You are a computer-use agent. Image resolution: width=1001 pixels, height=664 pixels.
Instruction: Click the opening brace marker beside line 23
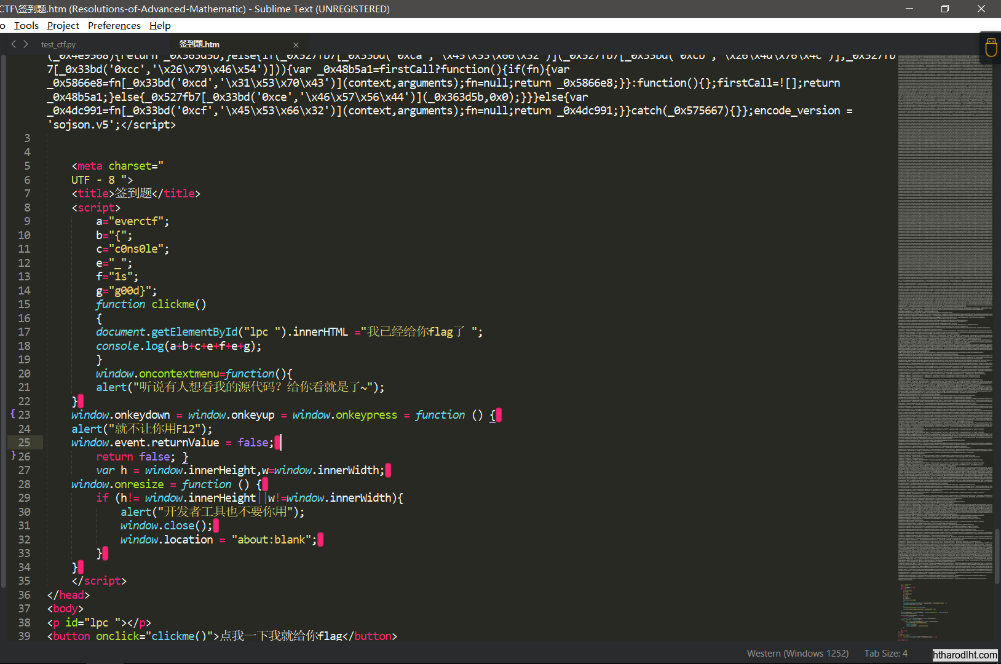pyautogui.click(x=13, y=414)
